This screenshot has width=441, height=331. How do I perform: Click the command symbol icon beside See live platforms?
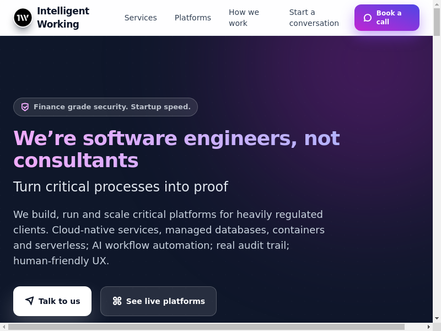(x=117, y=301)
